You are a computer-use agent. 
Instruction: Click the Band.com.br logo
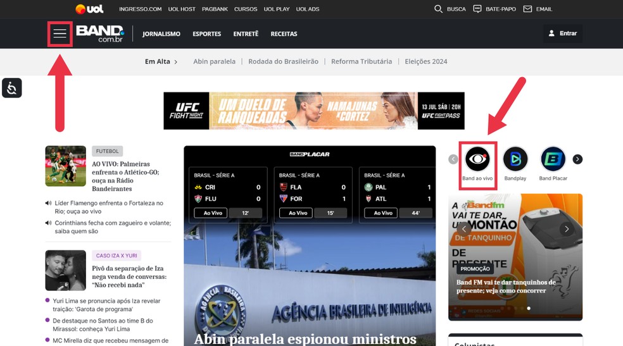click(100, 34)
